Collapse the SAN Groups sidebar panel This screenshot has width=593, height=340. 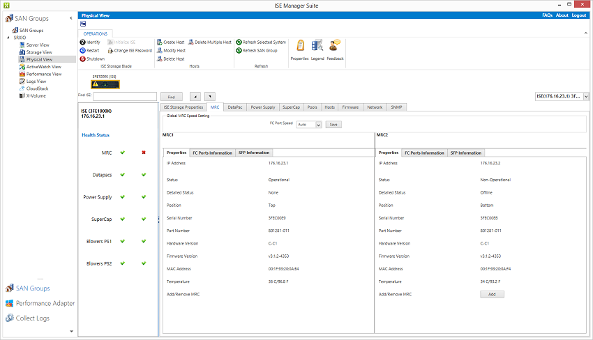point(70,18)
